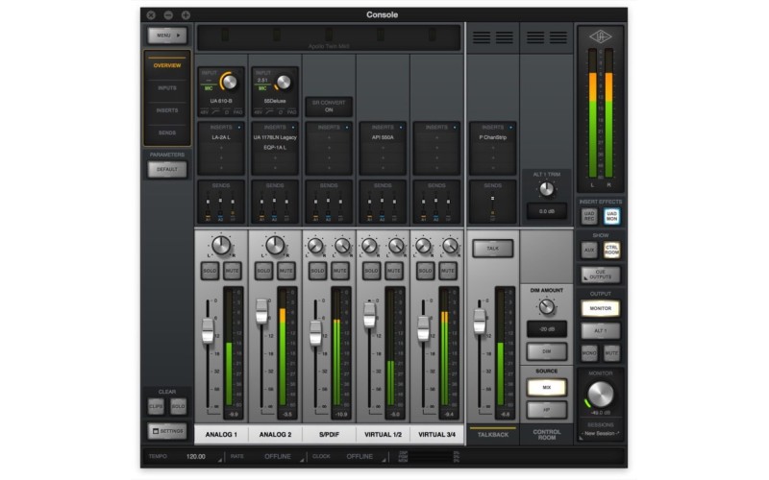
Task: Open the P ChanStrip insert on Talkback
Action: [493, 137]
